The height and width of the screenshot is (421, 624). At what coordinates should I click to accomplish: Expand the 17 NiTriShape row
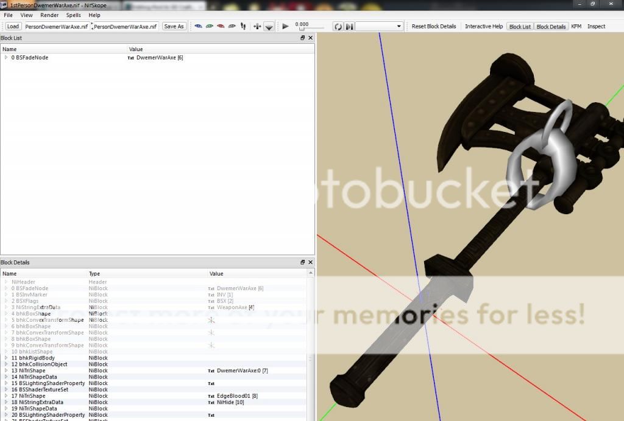pyautogui.click(x=6, y=396)
